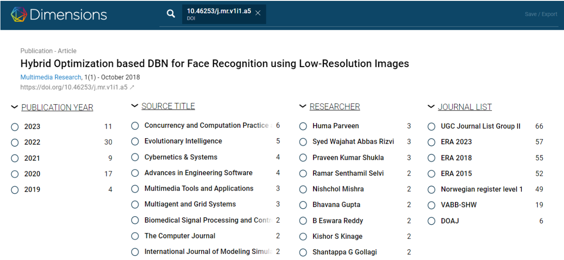Image resolution: width=564 pixels, height=260 pixels.
Task: Select publication year 2022
Action: (15, 142)
